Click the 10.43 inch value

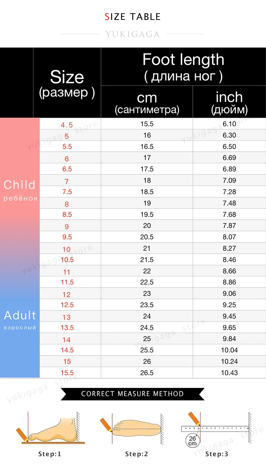(x=229, y=373)
